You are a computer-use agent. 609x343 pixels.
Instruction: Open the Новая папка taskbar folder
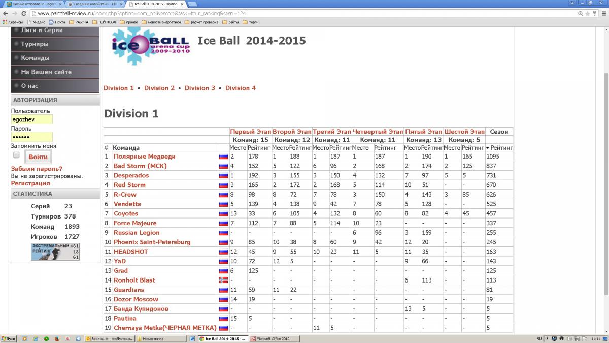click(x=161, y=338)
